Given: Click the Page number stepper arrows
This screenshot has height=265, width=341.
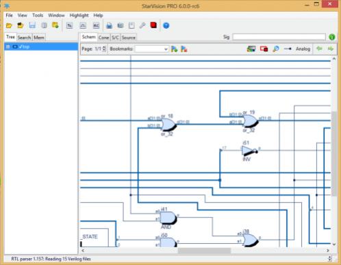Looking at the screenshot, I should tap(104, 49).
